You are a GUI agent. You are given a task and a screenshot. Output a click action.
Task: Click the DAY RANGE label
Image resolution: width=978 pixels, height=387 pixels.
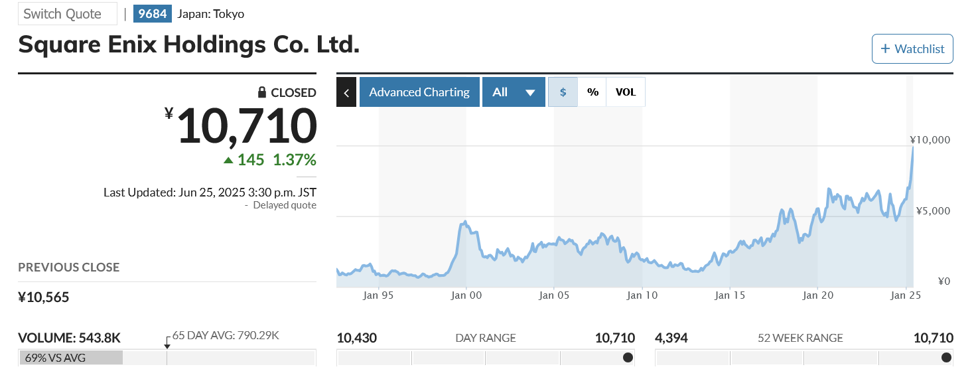pos(486,338)
